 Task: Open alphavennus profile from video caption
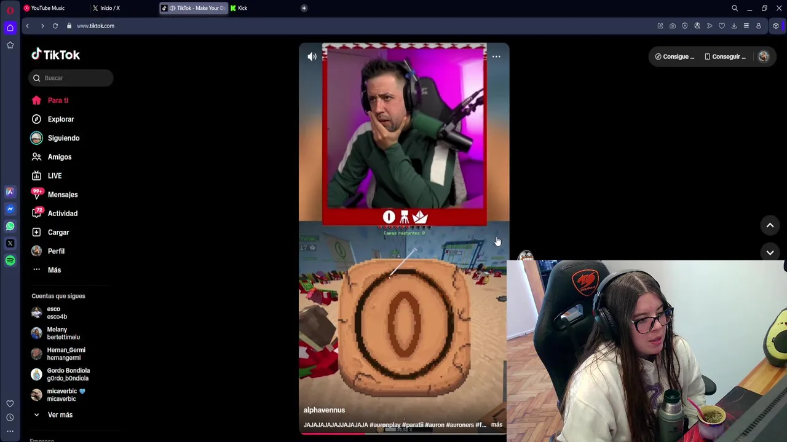(x=324, y=410)
